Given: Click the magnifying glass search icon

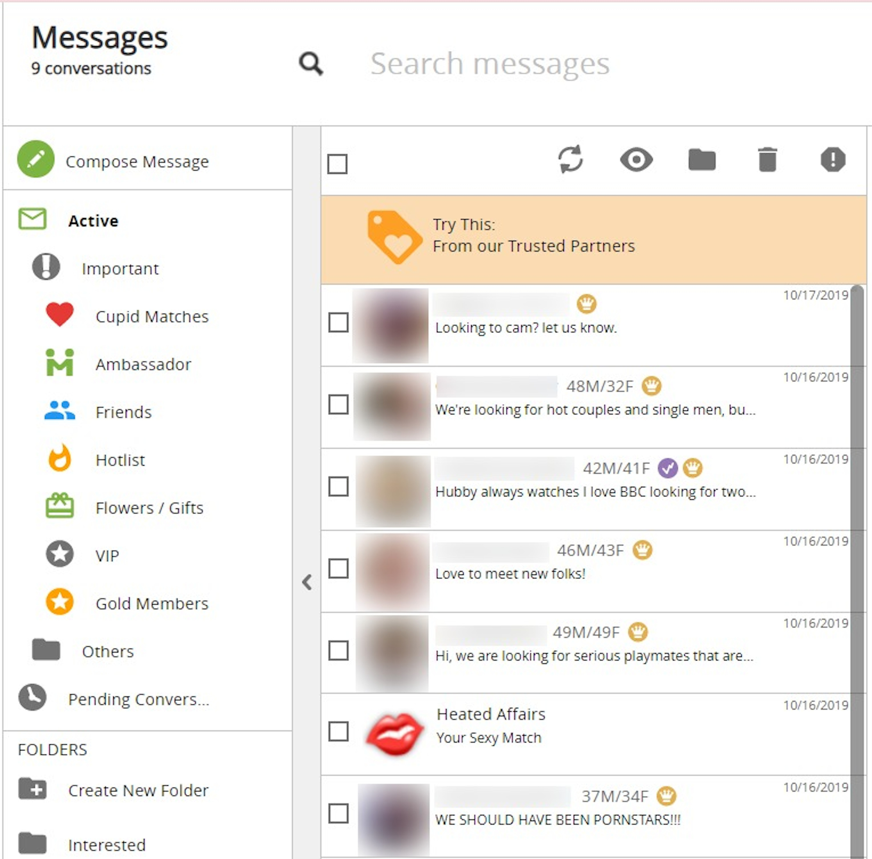Looking at the screenshot, I should [311, 64].
